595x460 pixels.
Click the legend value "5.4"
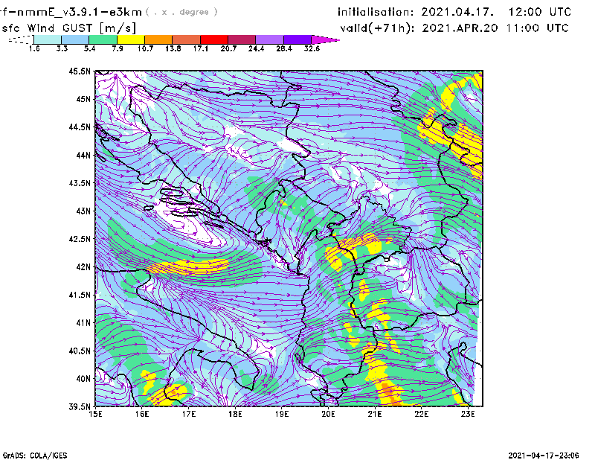pyautogui.click(x=89, y=48)
